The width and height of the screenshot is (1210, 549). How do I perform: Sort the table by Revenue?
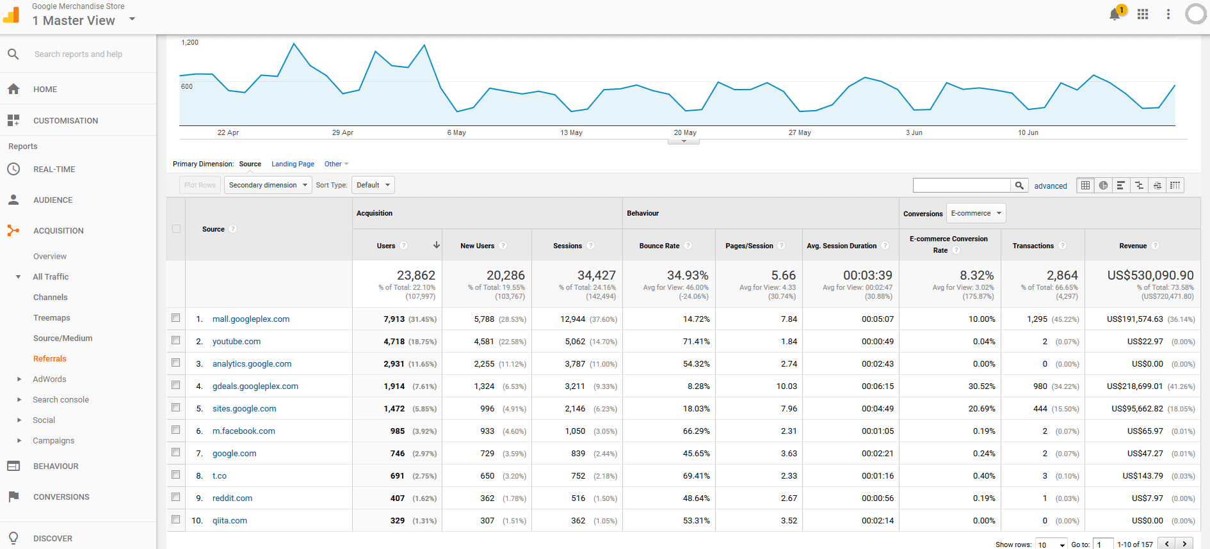click(1133, 246)
